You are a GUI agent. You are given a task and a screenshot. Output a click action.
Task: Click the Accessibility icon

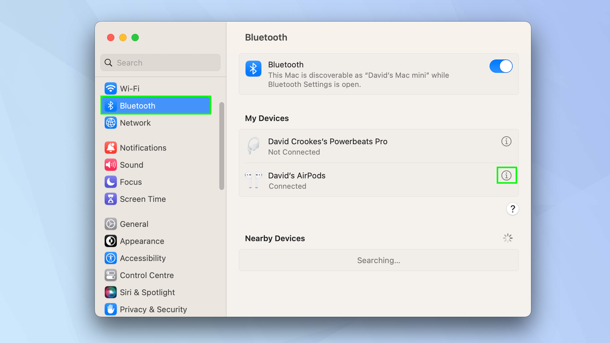click(x=111, y=258)
